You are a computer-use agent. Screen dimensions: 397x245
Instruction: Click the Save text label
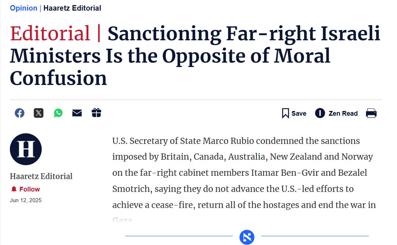point(299,114)
